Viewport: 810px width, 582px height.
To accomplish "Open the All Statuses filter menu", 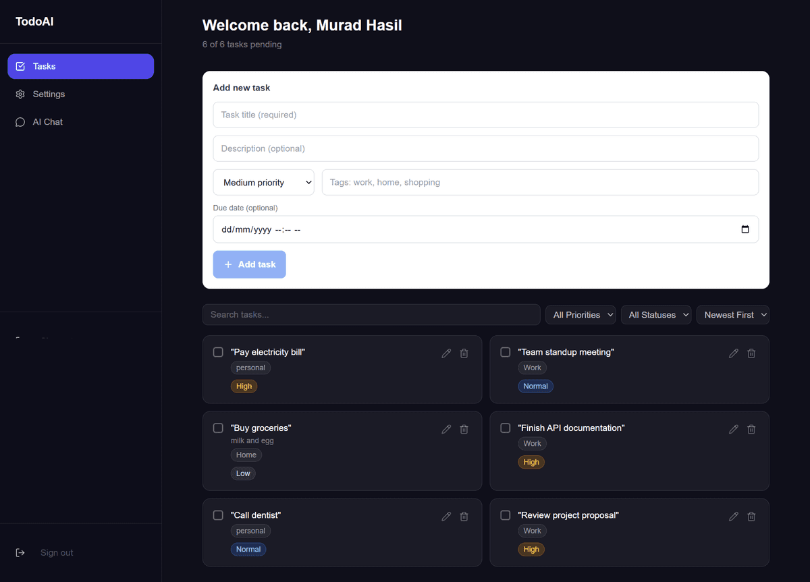I will pyautogui.click(x=655, y=314).
